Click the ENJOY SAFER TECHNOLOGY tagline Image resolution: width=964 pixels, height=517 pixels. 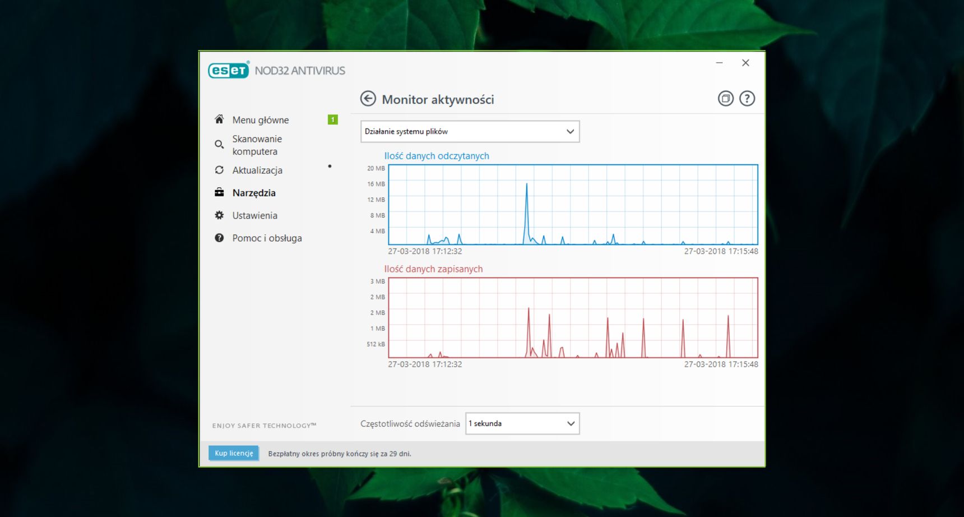[264, 426]
